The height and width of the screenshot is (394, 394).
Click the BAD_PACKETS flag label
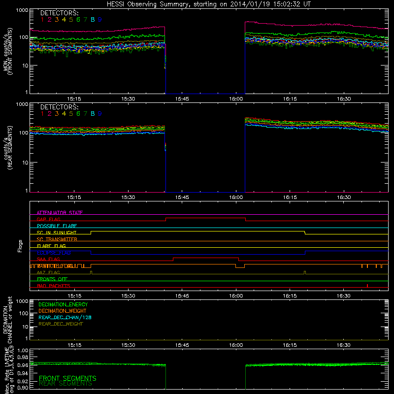[x=54, y=286]
